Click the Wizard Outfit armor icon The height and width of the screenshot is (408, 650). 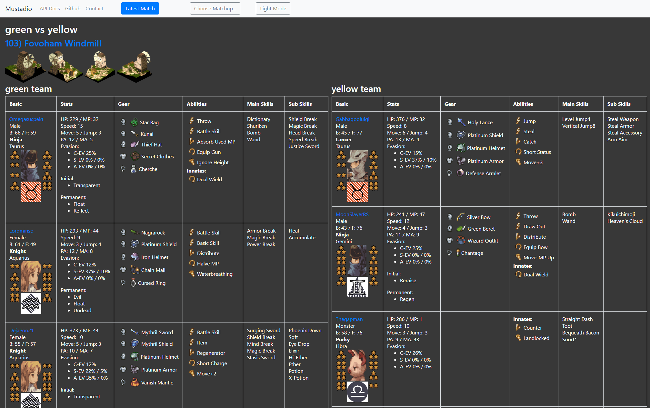(x=461, y=241)
